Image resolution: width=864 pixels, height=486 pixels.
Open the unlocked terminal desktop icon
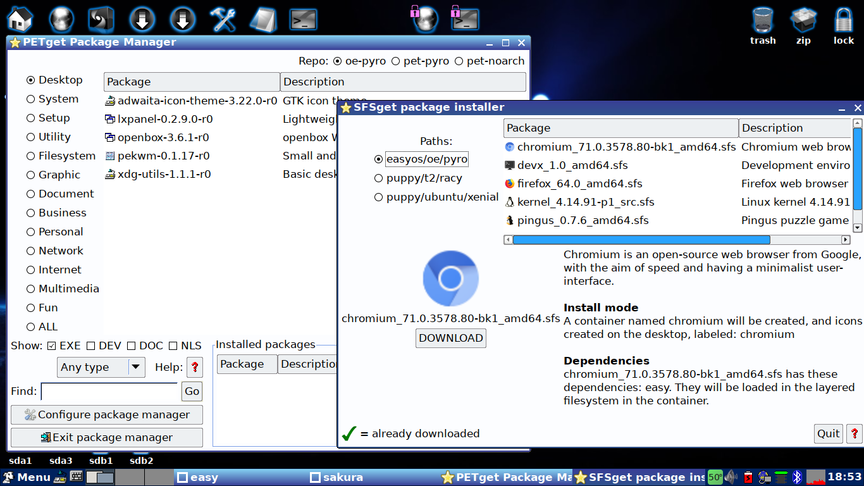pos(303,20)
